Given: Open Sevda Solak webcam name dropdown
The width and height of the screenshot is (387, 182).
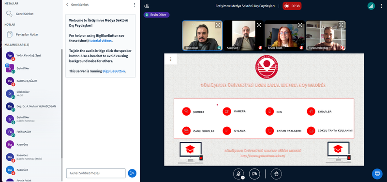Looking at the screenshot, I should tap(276, 48).
